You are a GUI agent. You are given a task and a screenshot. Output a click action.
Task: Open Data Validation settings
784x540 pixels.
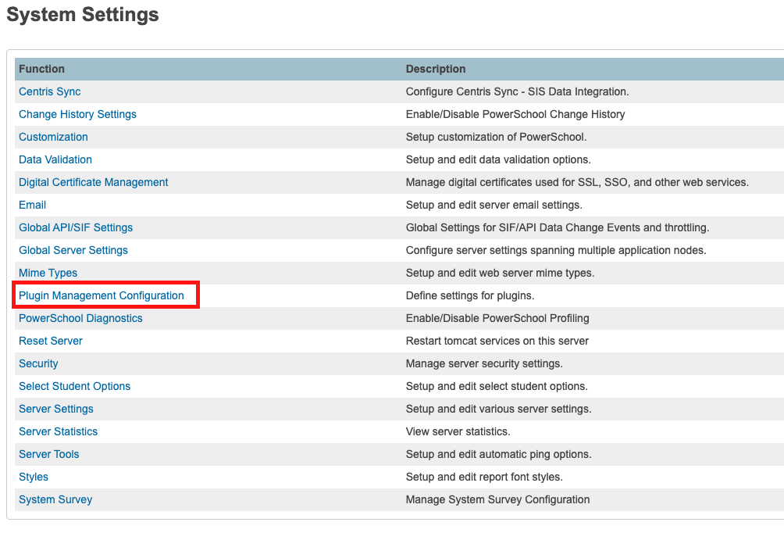point(55,159)
